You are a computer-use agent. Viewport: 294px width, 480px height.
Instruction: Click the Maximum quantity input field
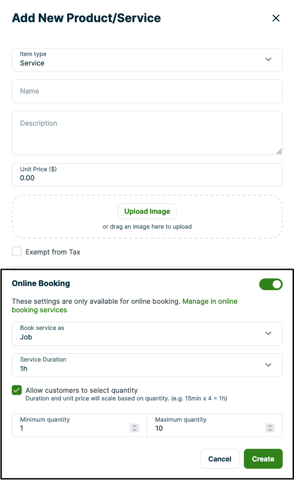coord(208,428)
